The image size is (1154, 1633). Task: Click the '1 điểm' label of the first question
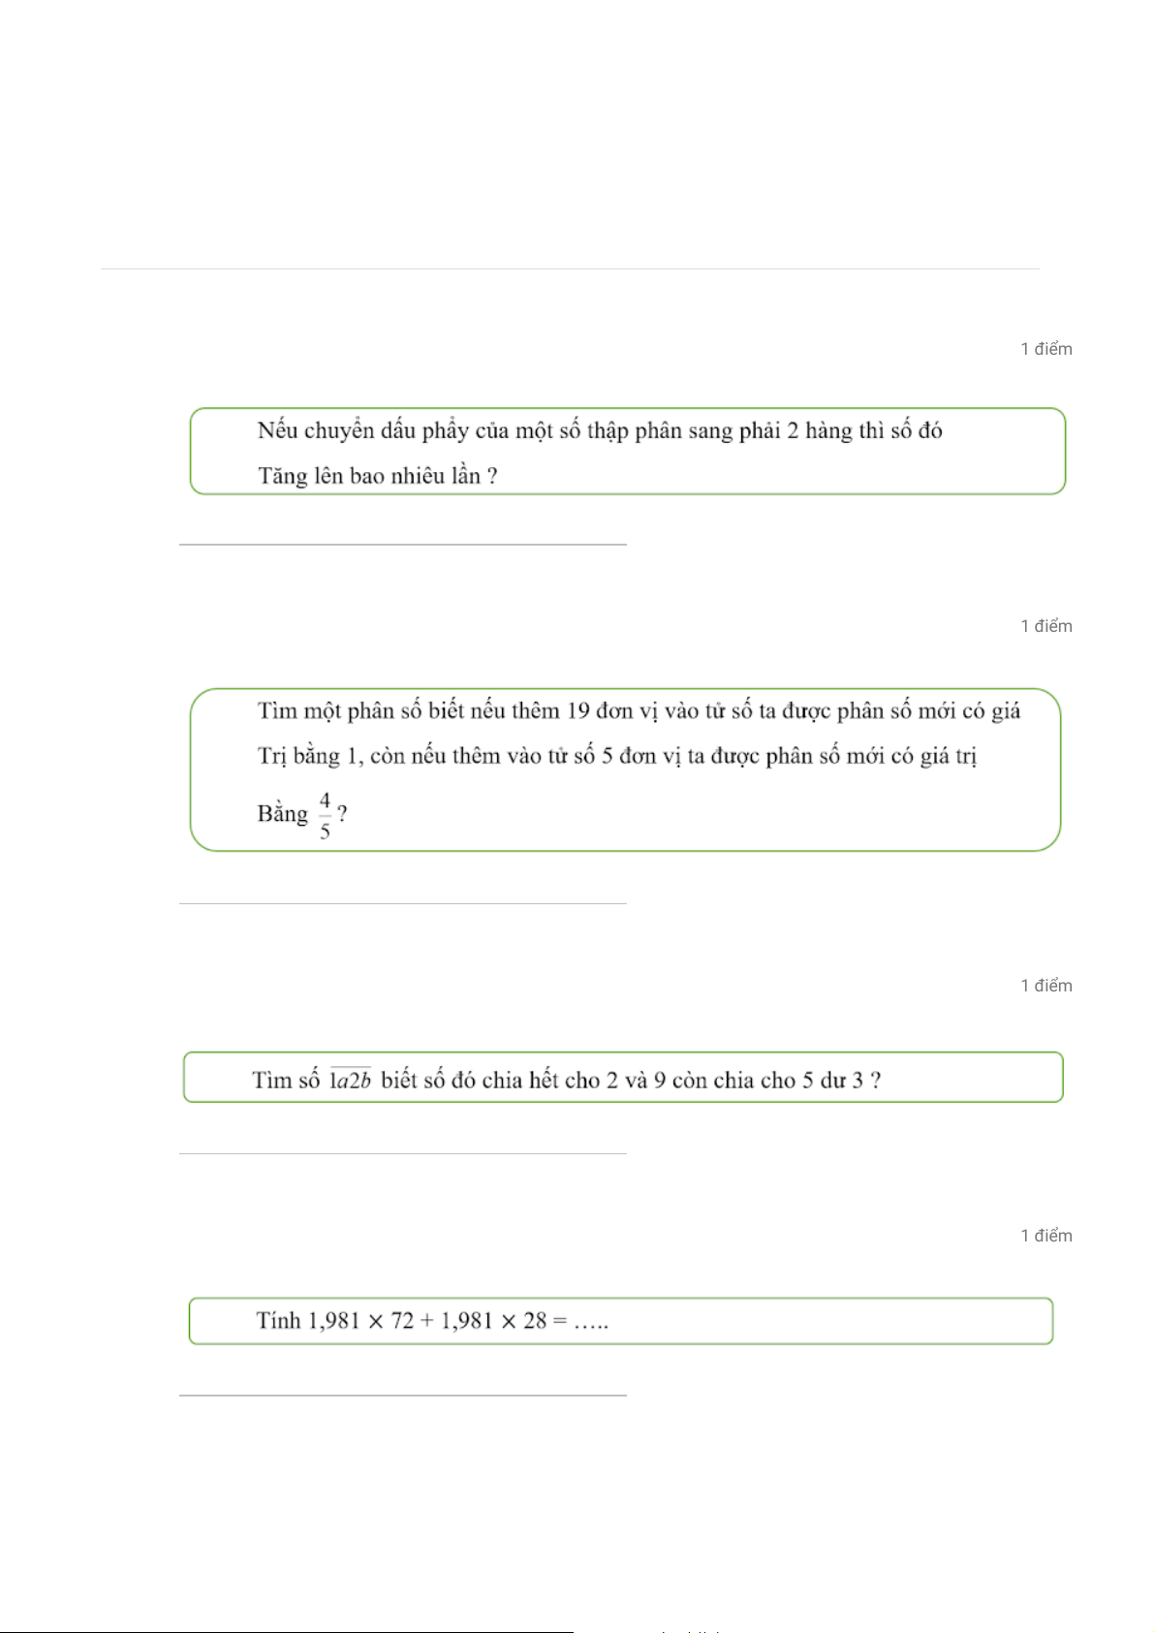click(1046, 349)
